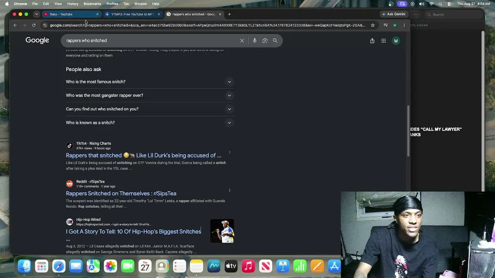Reload the Google search page
Image resolution: width=495 pixels, height=278 pixels.
click(x=34, y=25)
